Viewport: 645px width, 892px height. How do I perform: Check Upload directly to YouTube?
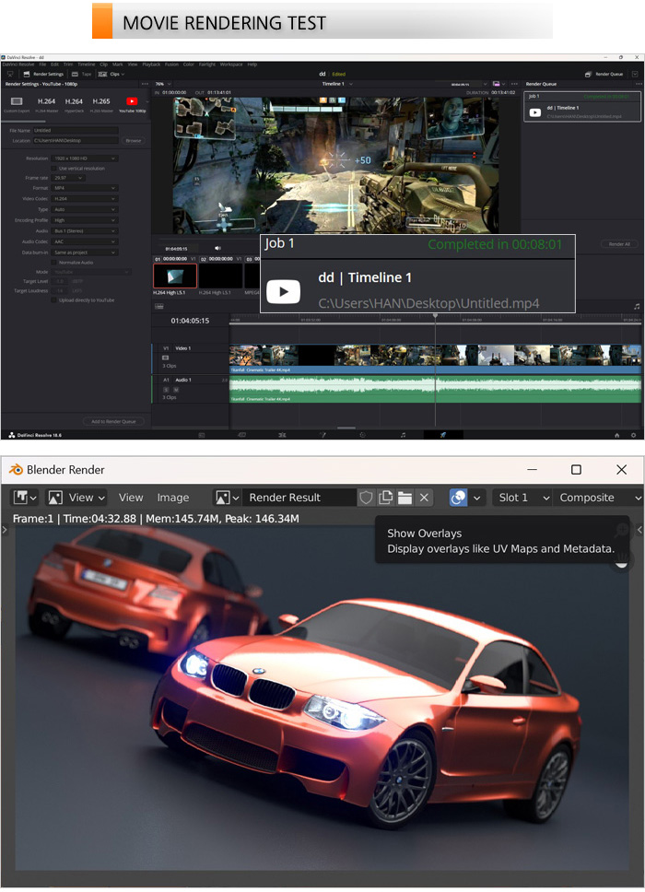(53, 299)
